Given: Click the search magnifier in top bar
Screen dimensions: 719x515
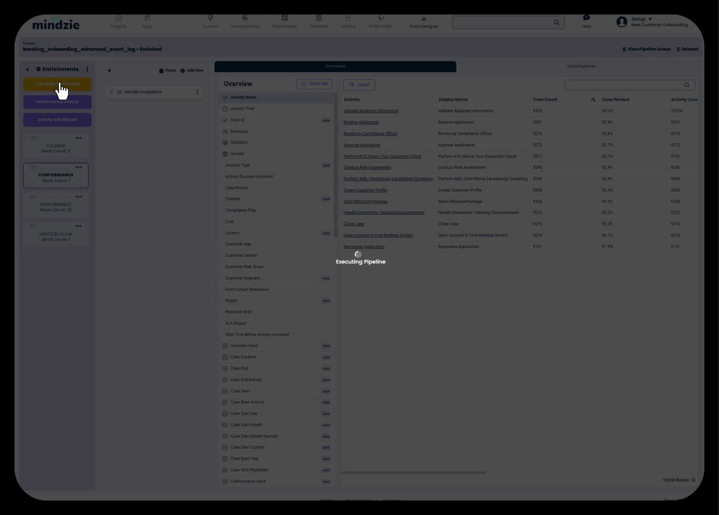Looking at the screenshot, I should [556, 23].
